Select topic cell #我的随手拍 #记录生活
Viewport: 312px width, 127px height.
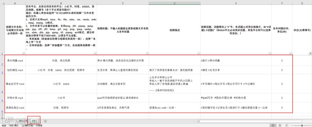pos(236,107)
